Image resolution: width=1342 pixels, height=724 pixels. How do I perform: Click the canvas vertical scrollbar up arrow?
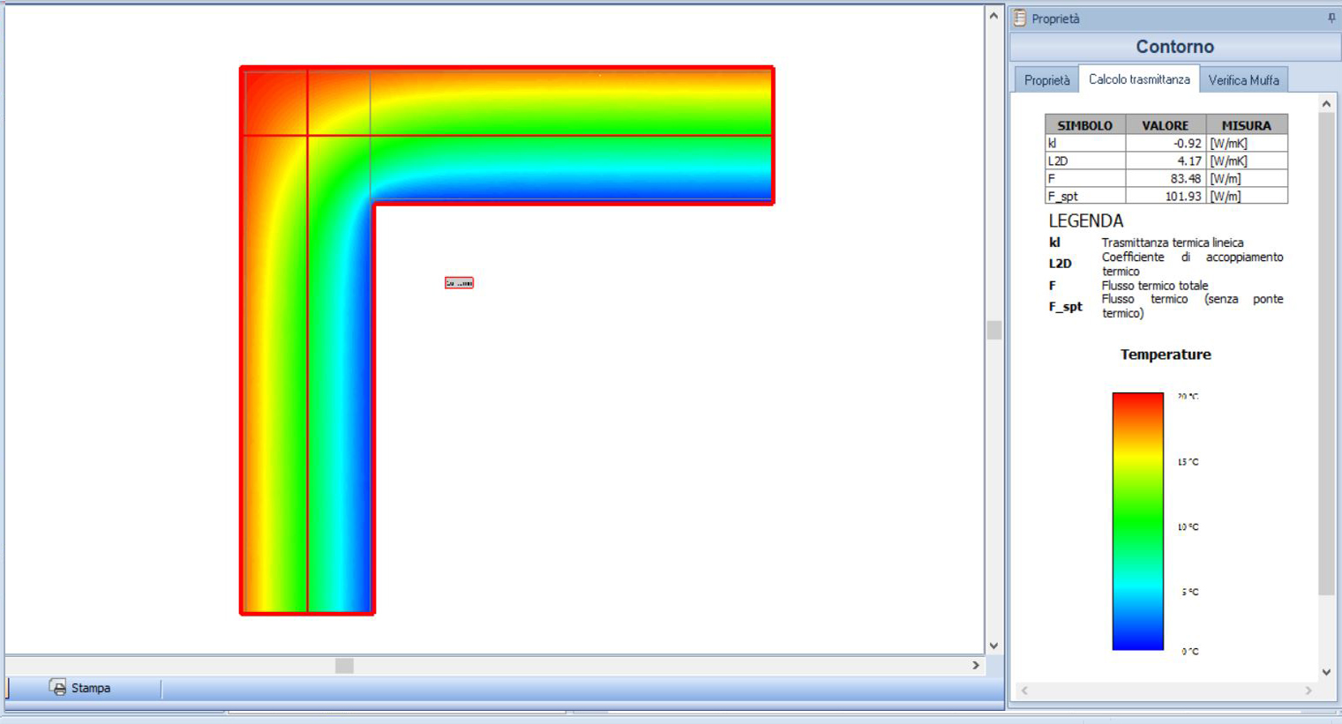pos(993,16)
